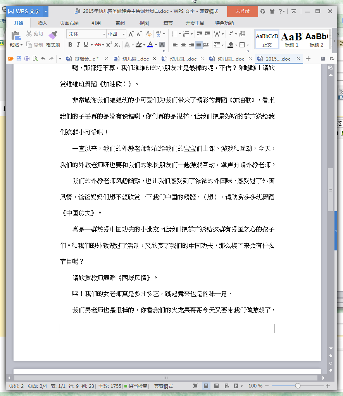Adjust the zoom slider handle
Viewport: 343px width, 396px height.
tap(298, 386)
